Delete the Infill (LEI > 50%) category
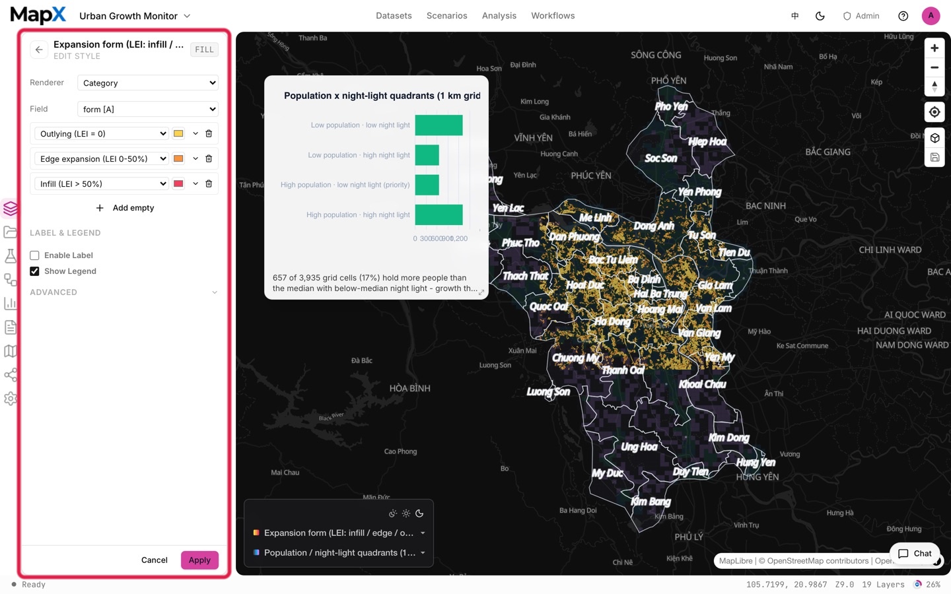Screen dimensions: 951x594 click(x=209, y=183)
